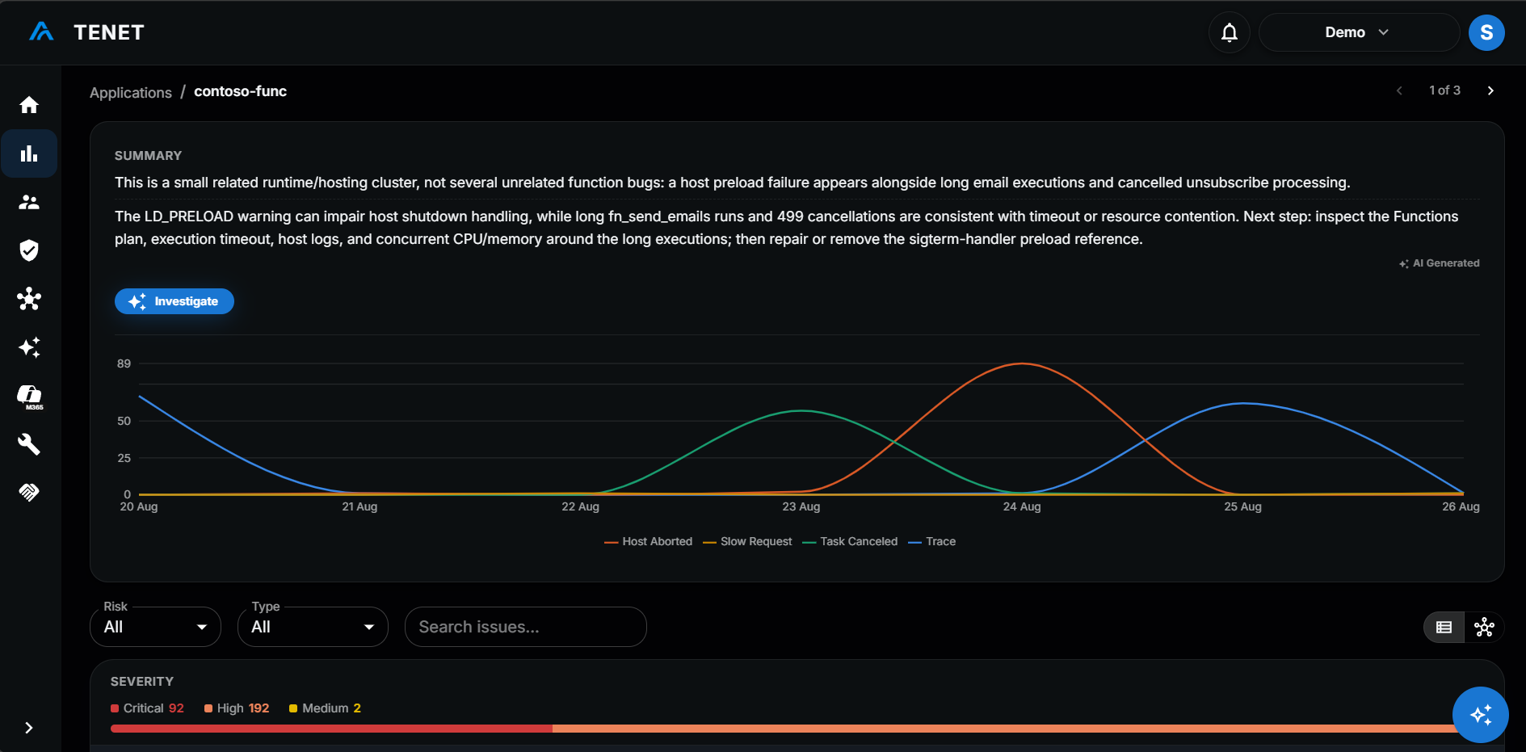Screen dimensions: 1526x752
Task: Go to Applications breadcrumb link
Action: pyautogui.click(x=131, y=92)
